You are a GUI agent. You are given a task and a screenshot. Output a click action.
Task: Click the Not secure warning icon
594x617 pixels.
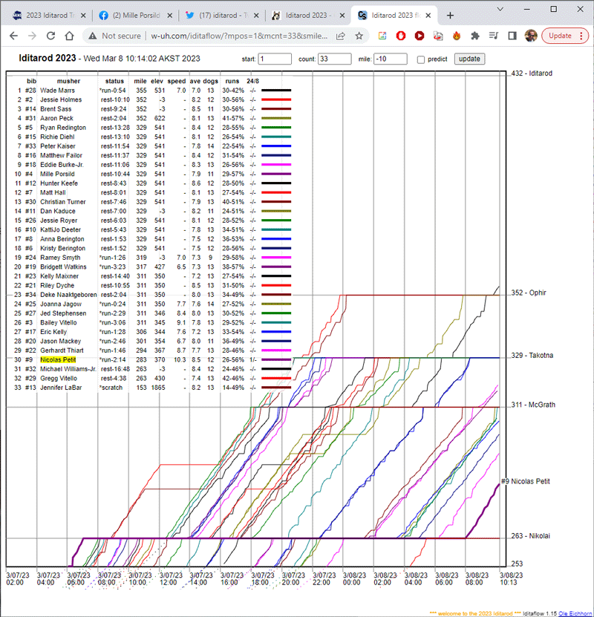[x=93, y=36]
